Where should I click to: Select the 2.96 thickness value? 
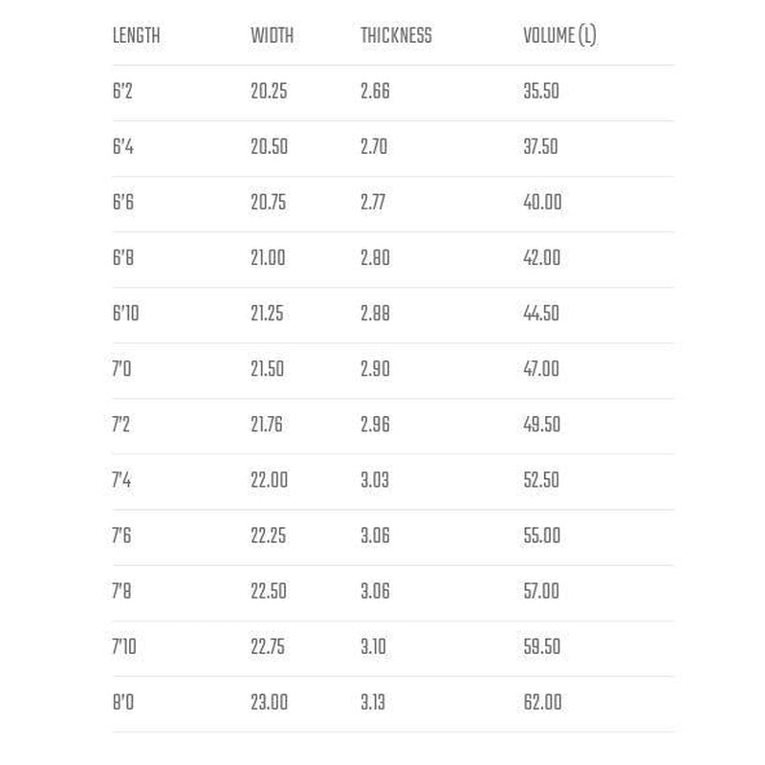click(375, 425)
